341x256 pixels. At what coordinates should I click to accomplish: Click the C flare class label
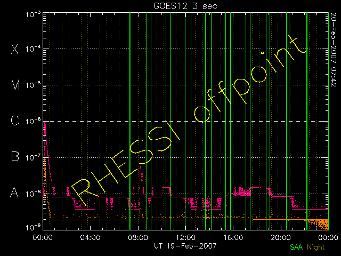click(15, 121)
